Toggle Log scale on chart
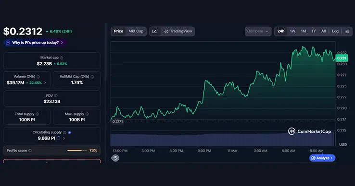The height and width of the screenshot is (186, 355). pos(335,31)
